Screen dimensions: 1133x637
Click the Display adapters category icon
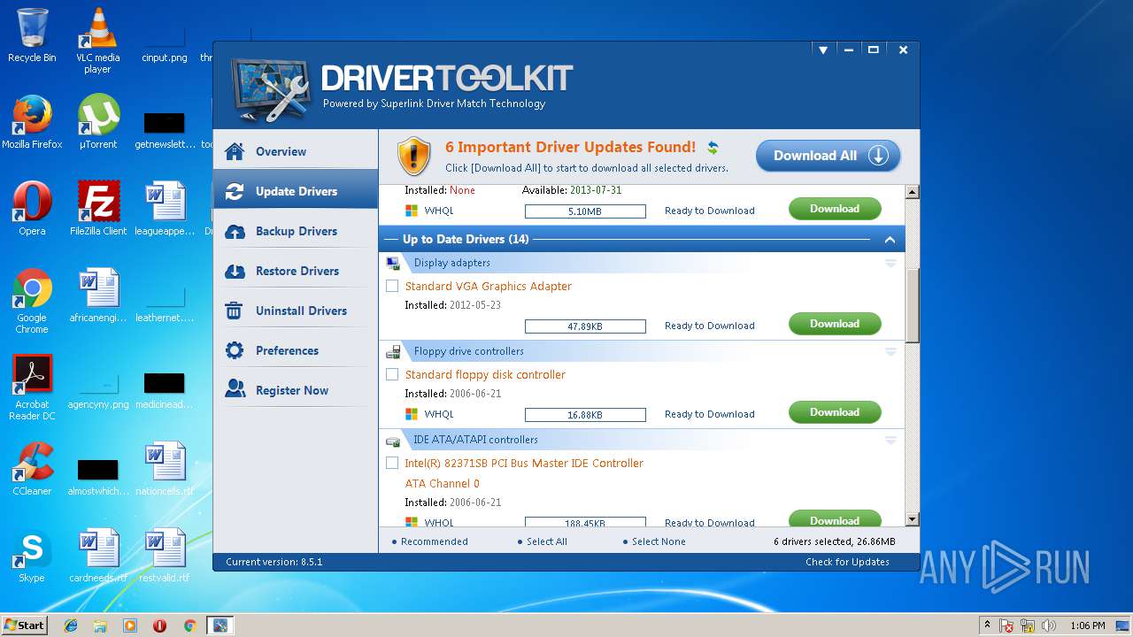393,263
